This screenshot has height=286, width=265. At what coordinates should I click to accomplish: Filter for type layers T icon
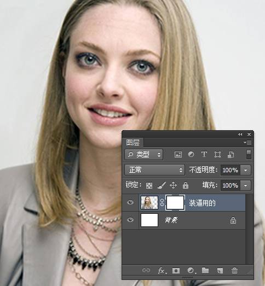[x=204, y=154]
